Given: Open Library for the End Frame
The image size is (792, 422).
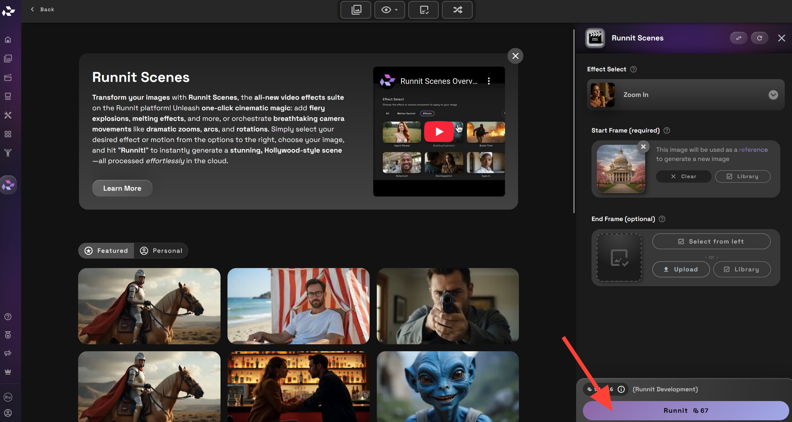Looking at the screenshot, I should 742,269.
